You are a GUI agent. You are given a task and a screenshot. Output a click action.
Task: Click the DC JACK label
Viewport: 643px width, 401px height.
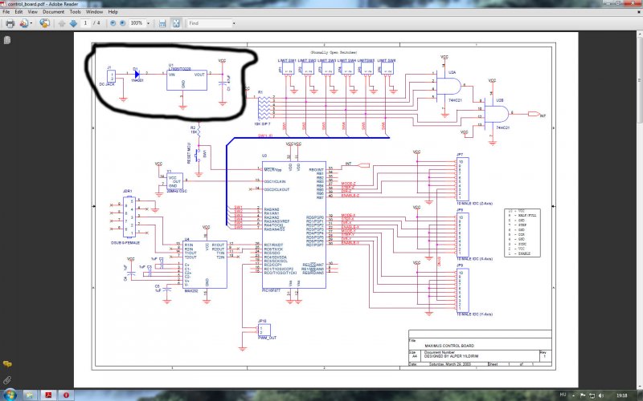(107, 84)
